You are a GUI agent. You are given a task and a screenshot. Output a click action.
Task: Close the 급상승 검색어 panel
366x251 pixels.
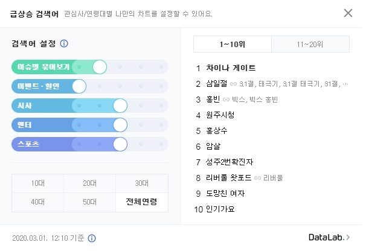tap(348, 13)
